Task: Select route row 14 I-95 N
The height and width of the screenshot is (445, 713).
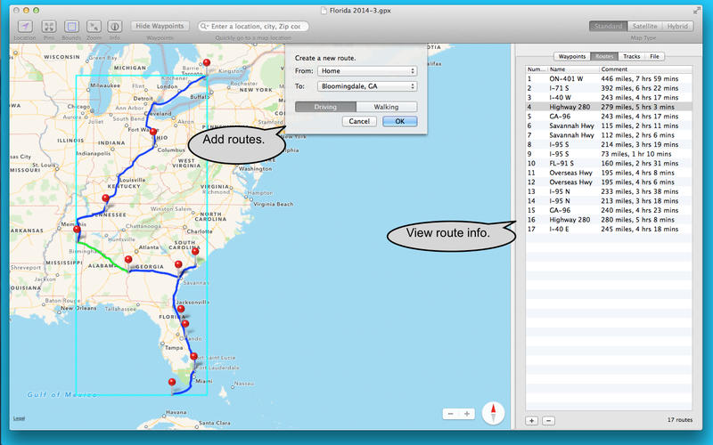Action: 609,201
